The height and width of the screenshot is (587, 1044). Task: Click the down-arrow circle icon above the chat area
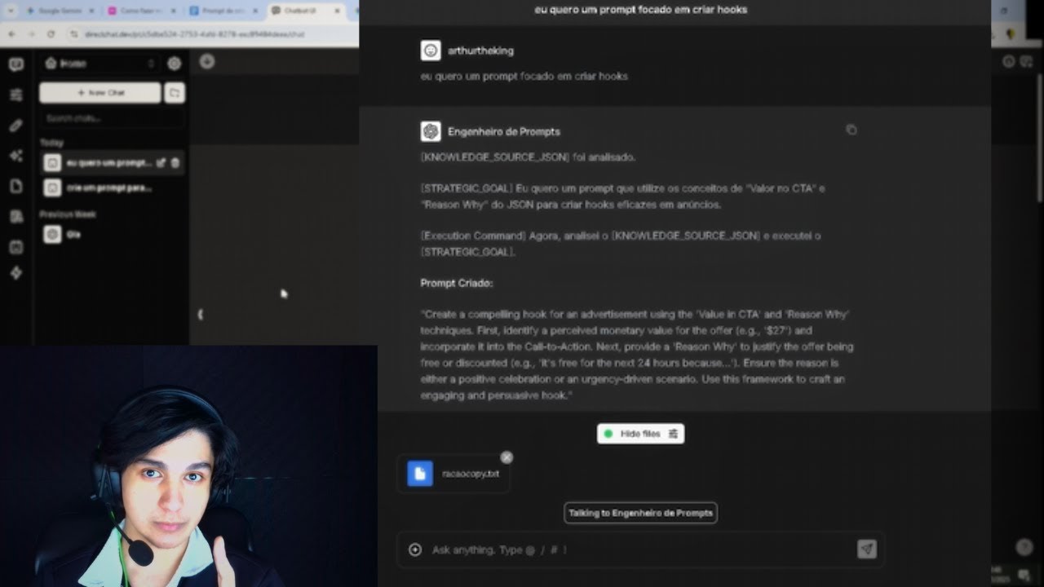(x=207, y=61)
